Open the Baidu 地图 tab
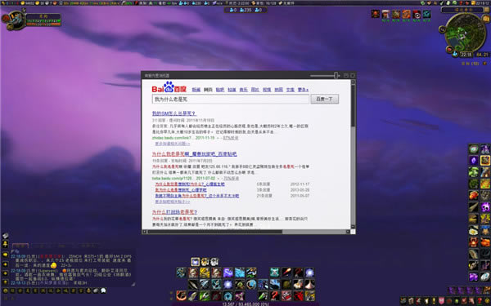 coord(279,90)
